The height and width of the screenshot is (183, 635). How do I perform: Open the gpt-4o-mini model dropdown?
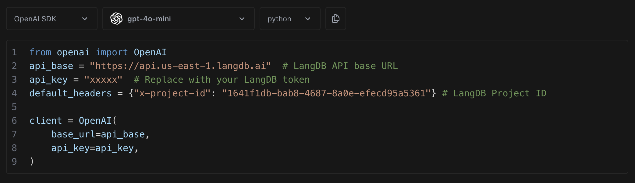coord(179,19)
